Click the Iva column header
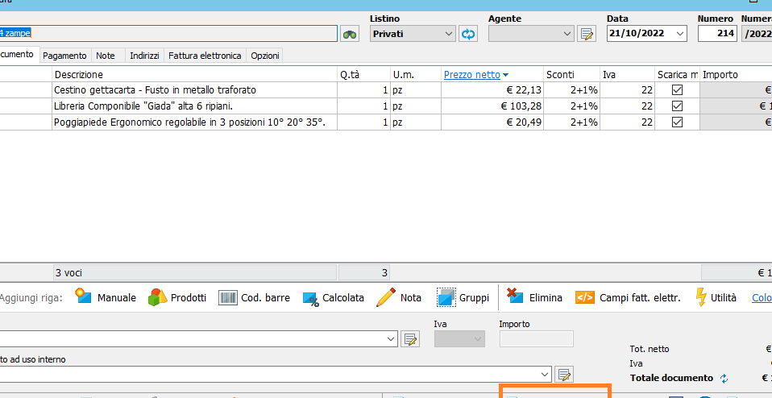The image size is (772, 398). pyautogui.click(x=627, y=75)
